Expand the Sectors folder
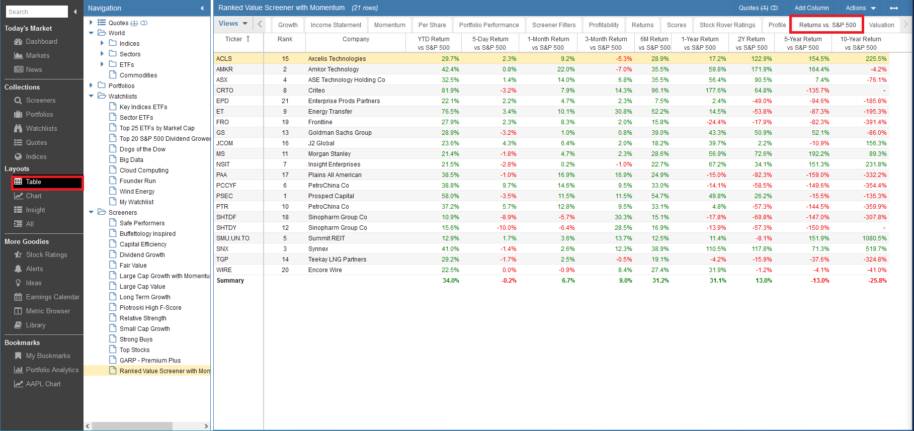The image size is (914, 431). tap(102, 54)
